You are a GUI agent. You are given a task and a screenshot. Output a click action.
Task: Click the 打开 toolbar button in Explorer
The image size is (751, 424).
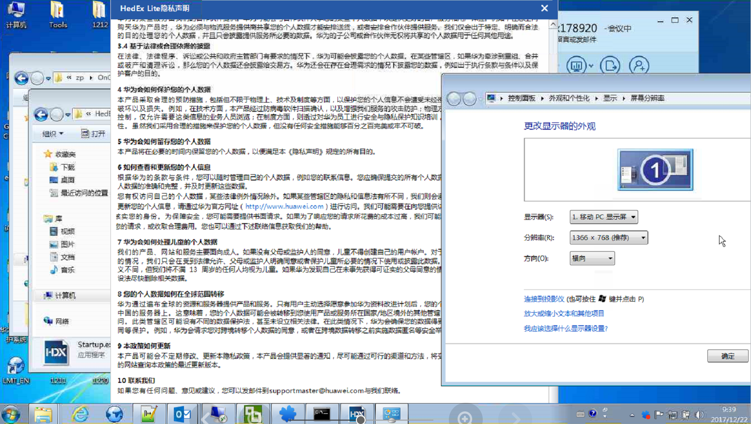(93, 134)
